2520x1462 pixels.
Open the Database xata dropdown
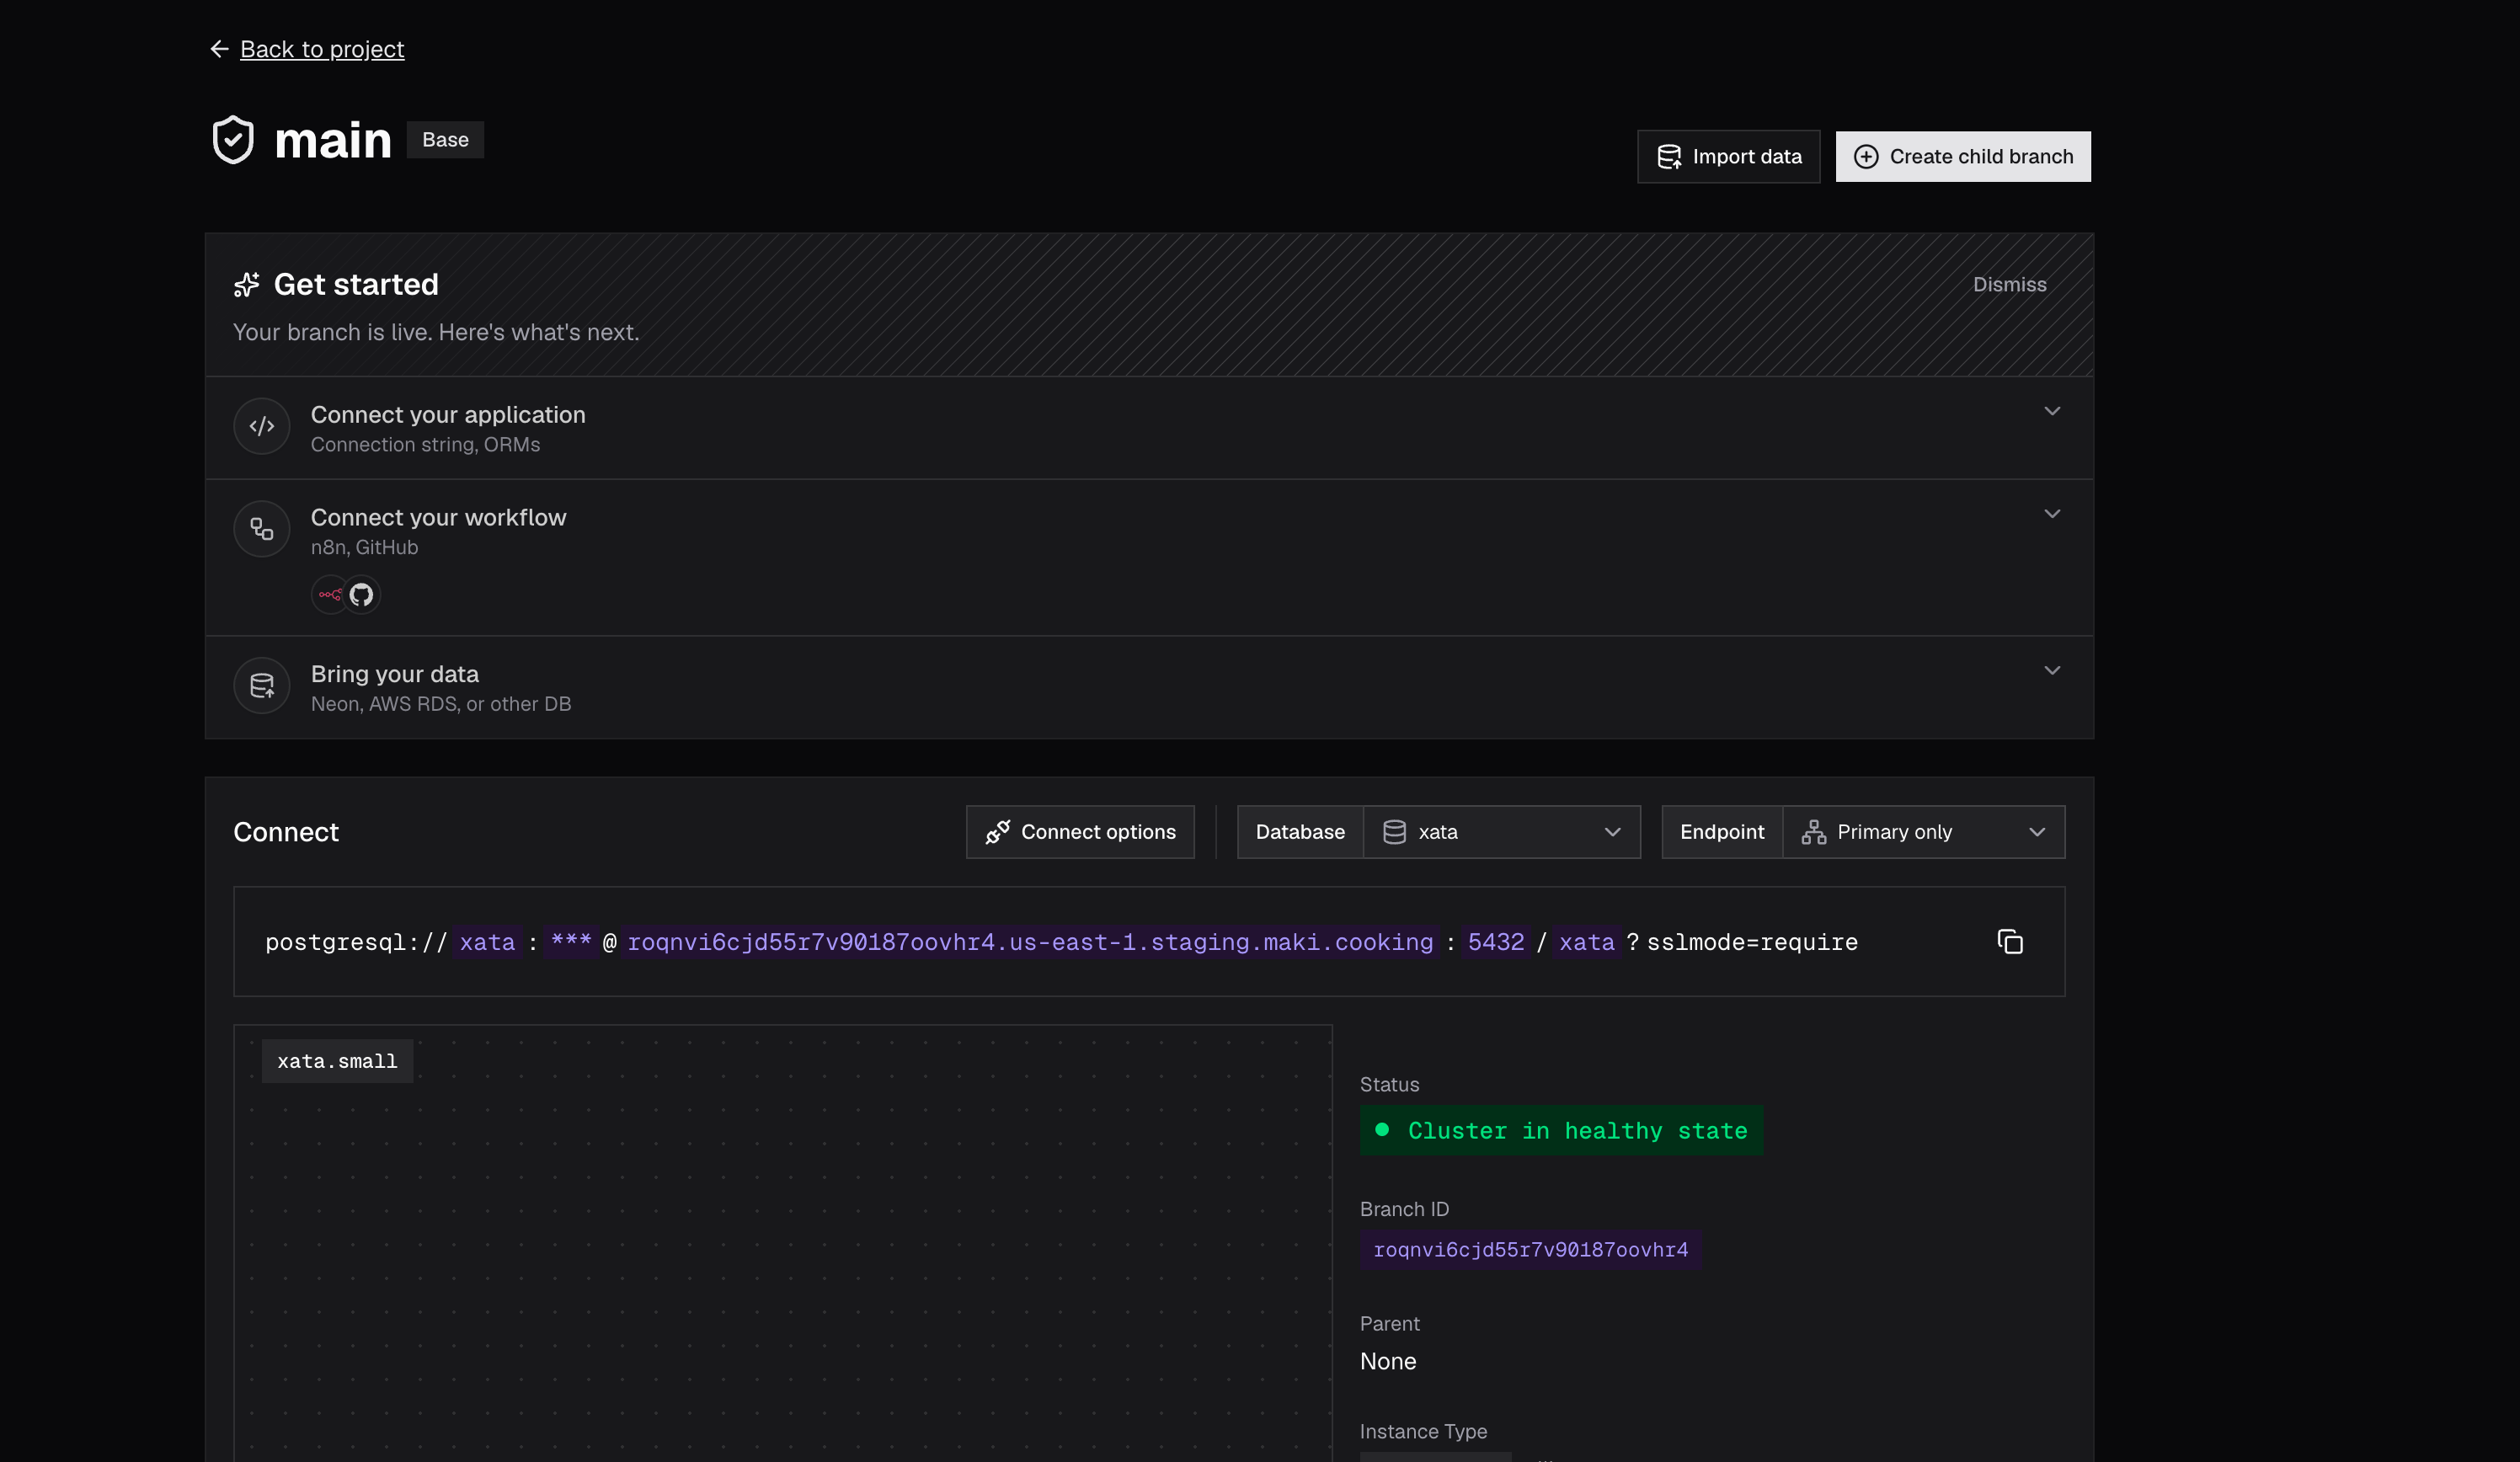click(1502, 832)
